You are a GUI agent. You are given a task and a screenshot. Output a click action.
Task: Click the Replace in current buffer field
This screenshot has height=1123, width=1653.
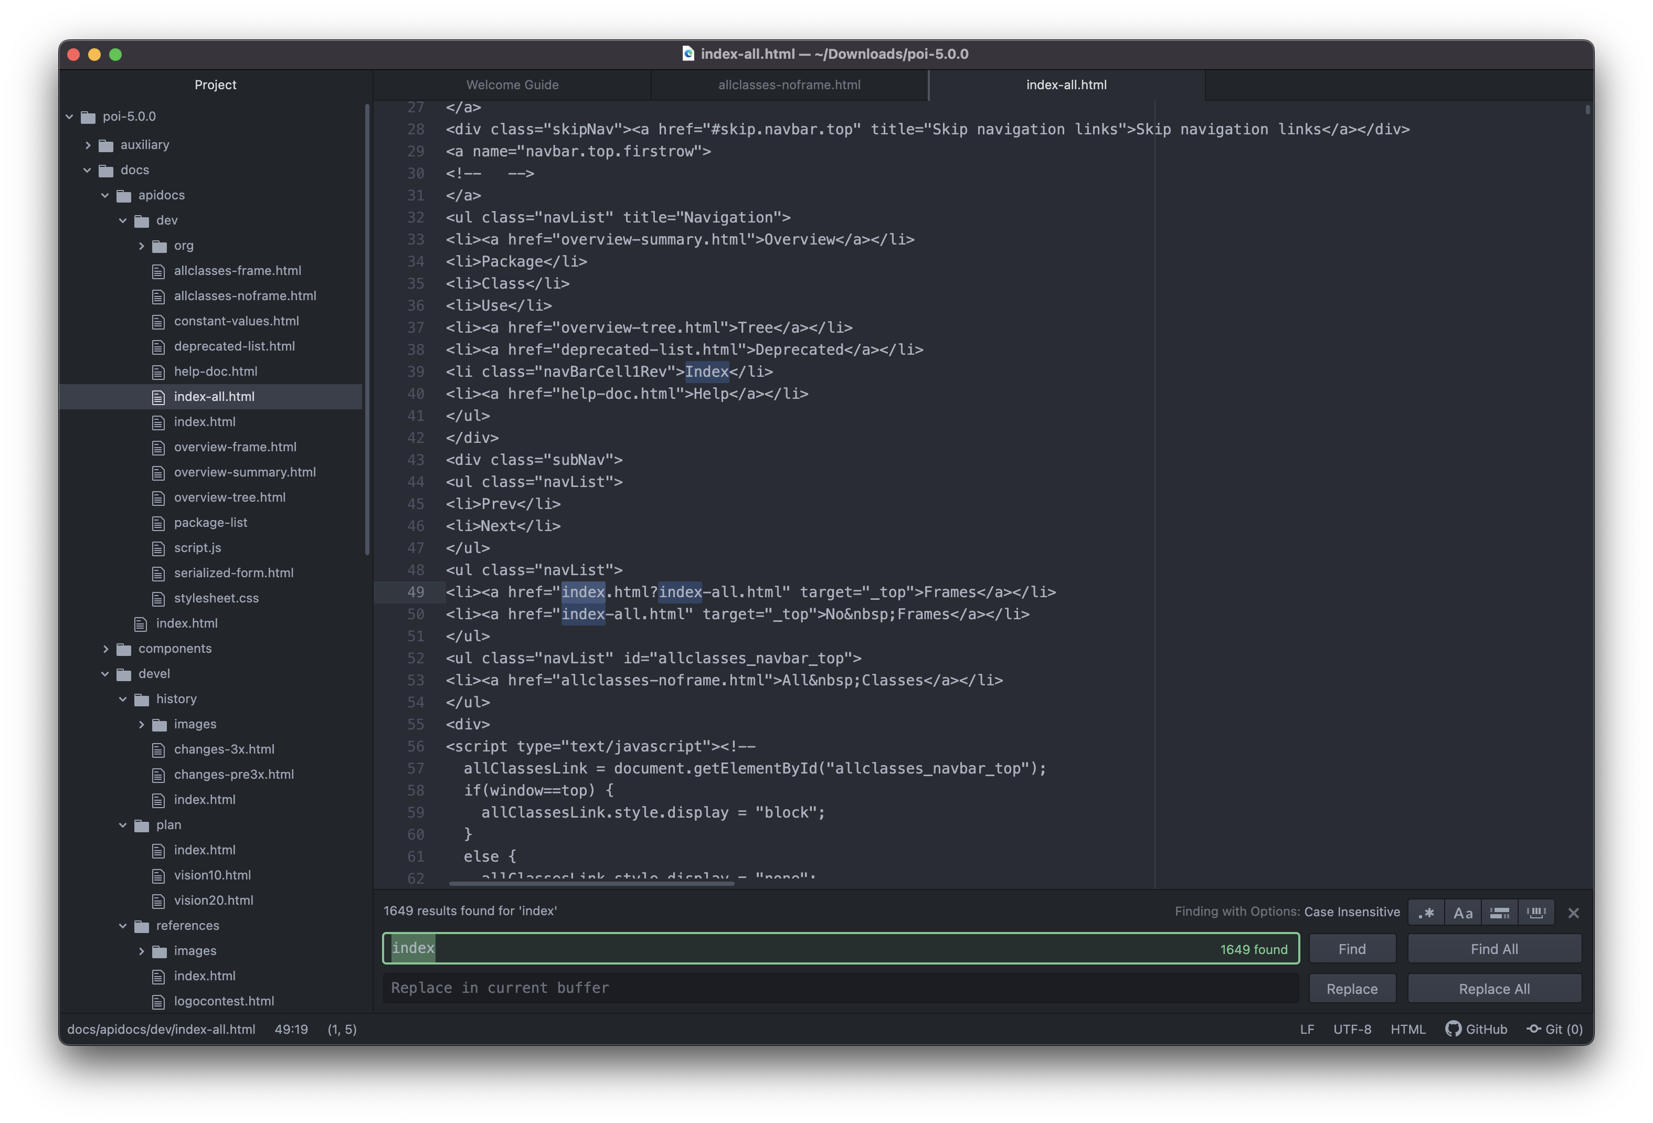point(839,988)
